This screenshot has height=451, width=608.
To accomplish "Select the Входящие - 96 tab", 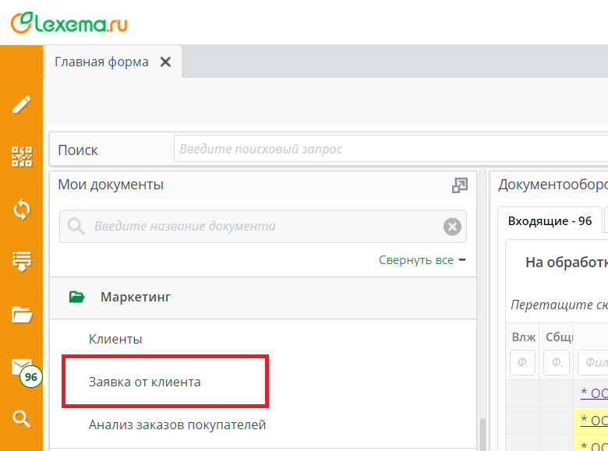I will point(550,221).
